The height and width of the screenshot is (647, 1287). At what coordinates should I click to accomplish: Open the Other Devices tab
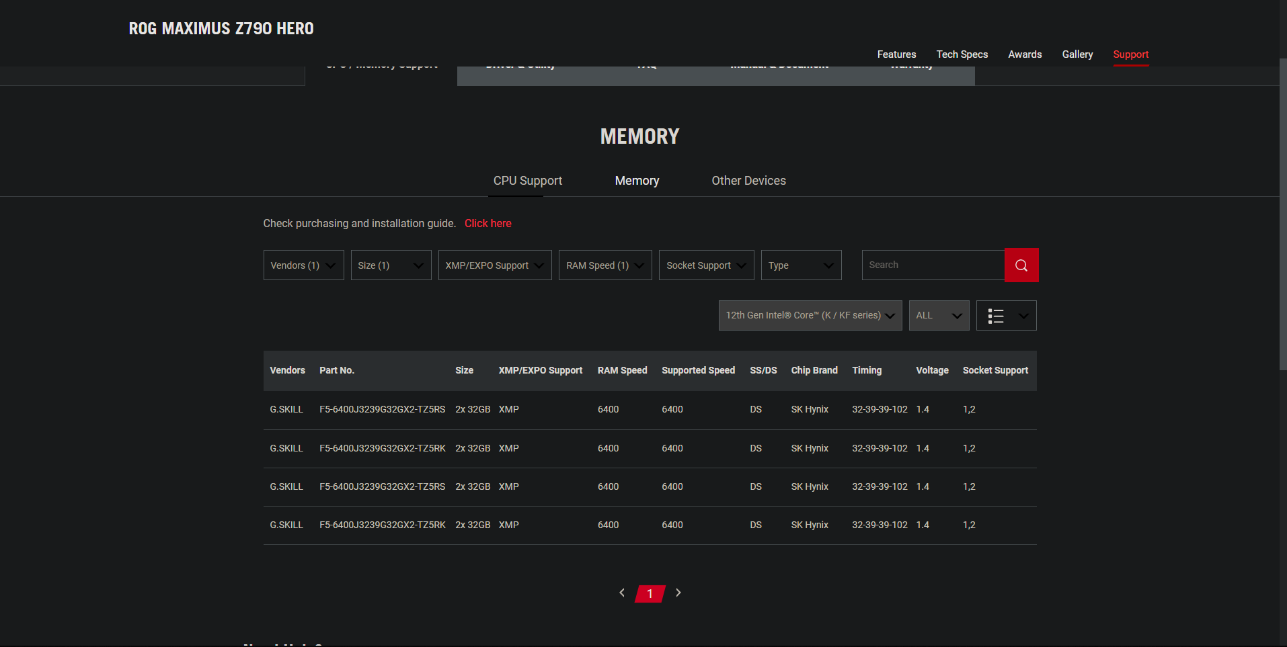748,180
